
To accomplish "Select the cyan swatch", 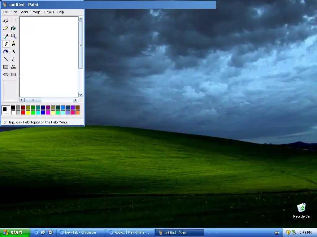I will (38, 112).
